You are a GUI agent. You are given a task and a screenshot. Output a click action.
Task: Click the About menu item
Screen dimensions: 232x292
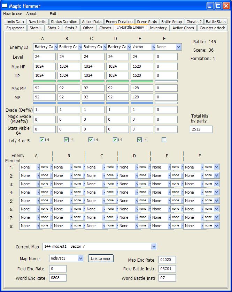tap(31, 14)
